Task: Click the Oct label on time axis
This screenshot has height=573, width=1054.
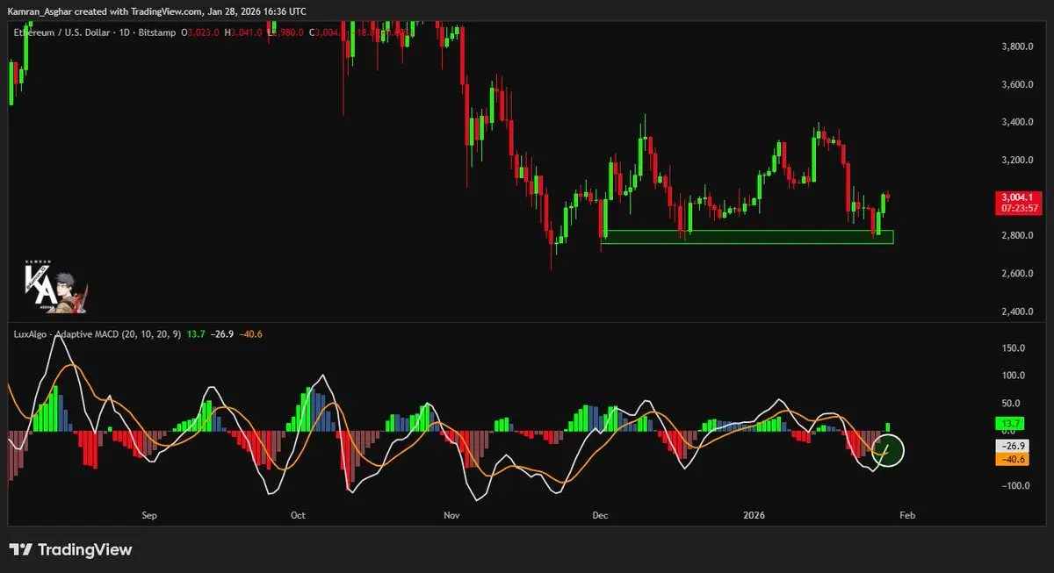Action: tap(298, 516)
